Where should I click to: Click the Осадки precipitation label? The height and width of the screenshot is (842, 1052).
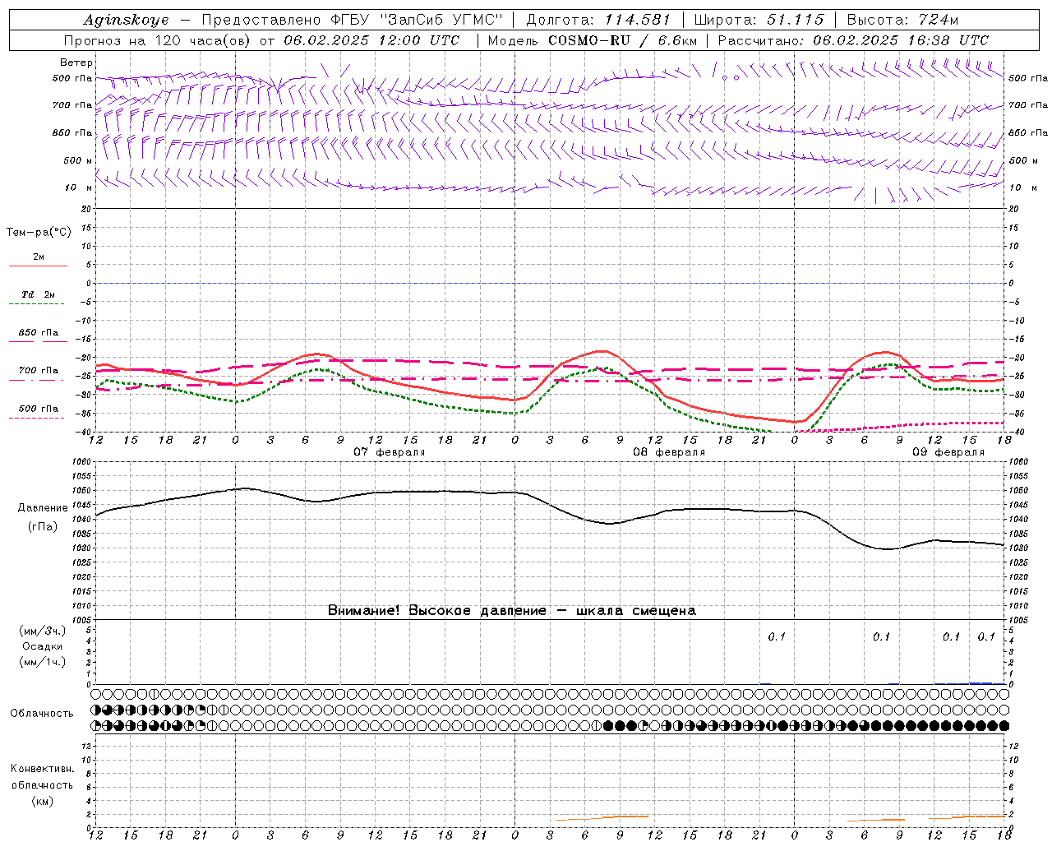coord(43,646)
